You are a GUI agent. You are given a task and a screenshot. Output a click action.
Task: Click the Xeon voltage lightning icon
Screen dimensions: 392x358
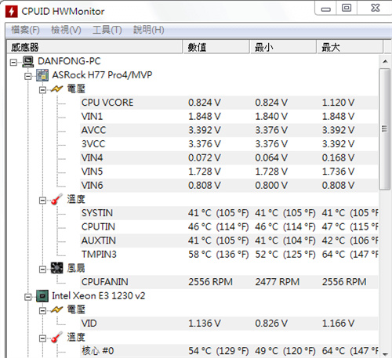coord(56,310)
